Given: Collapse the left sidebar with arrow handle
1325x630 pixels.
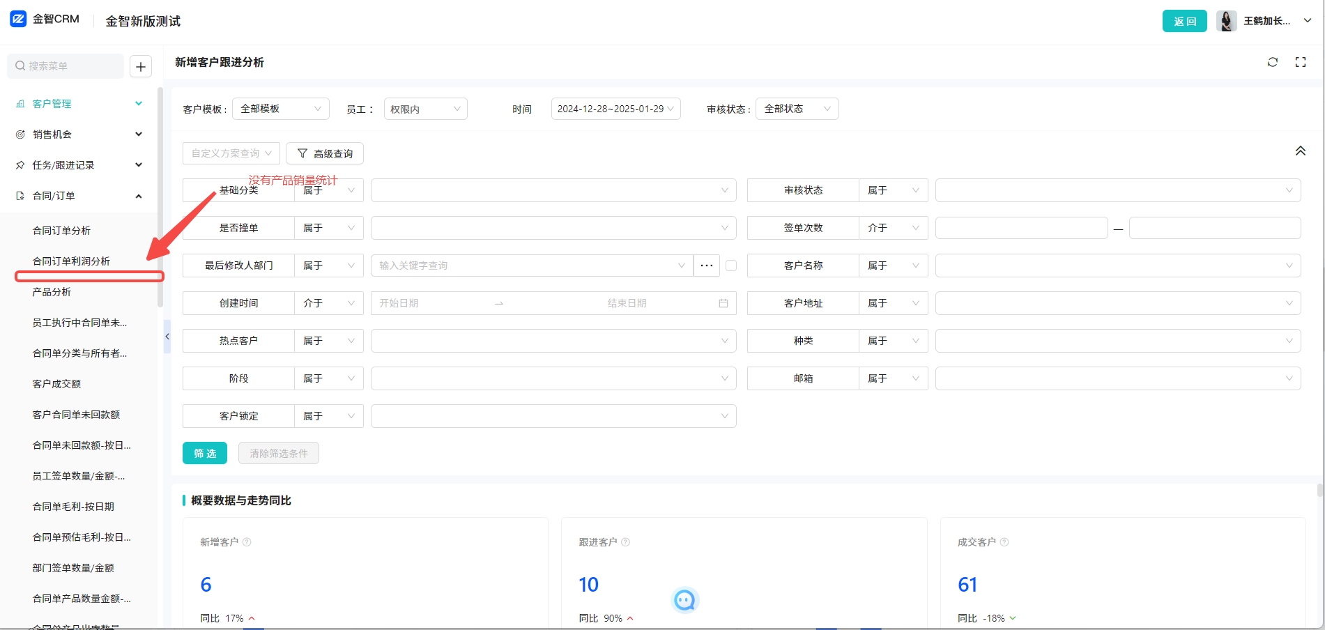Looking at the screenshot, I should pyautogui.click(x=167, y=337).
